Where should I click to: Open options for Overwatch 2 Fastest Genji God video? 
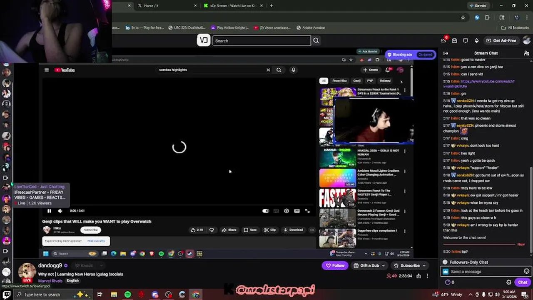(405, 211)
